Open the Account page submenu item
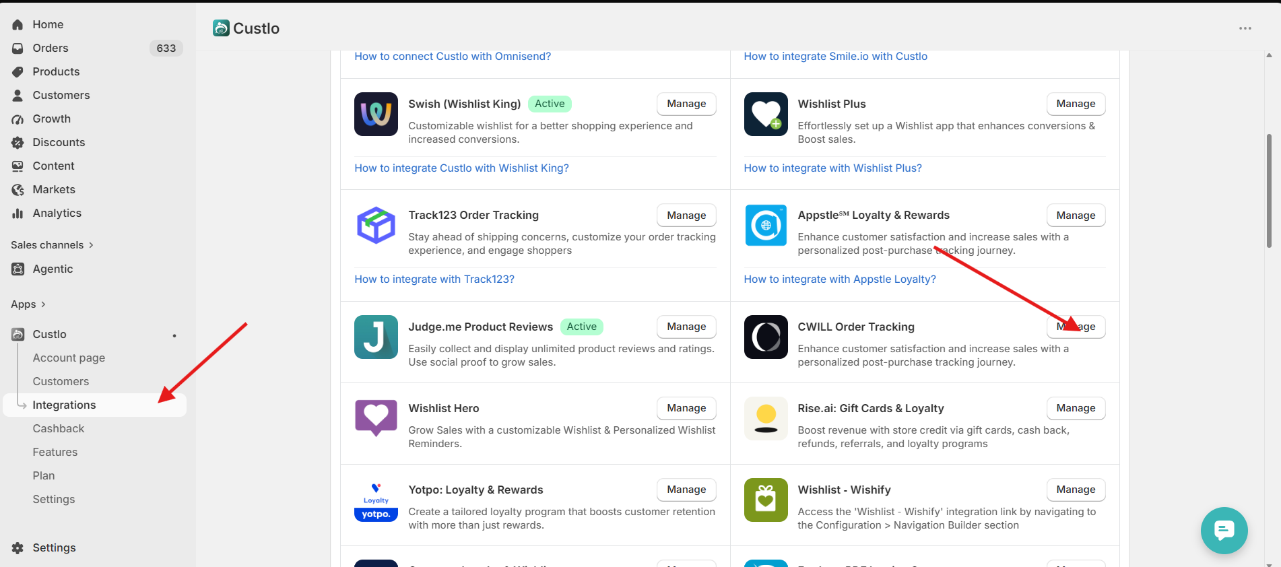 click(x=69, y=358)
